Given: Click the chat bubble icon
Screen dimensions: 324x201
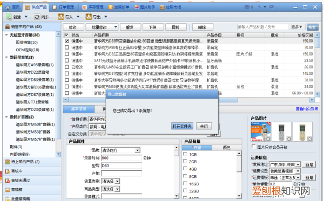Looking at the screenshot, I should click(272, 7).
